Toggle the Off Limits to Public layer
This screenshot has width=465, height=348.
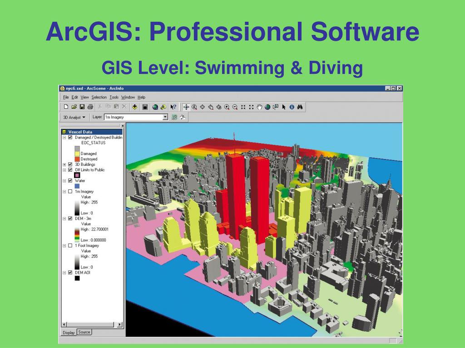coord(70,170)
